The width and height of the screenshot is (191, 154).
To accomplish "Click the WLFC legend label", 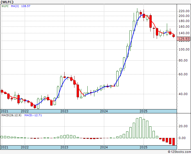I will pyautogui.click(x=5, y=6).
